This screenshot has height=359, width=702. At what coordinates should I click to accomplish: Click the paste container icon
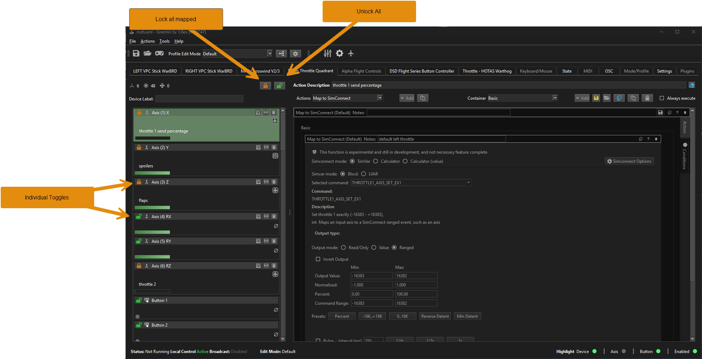click(x=633, y=98)
